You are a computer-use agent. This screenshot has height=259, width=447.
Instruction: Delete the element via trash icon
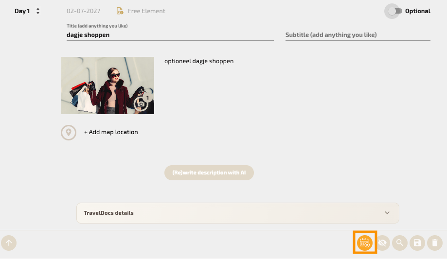[435, 242]
